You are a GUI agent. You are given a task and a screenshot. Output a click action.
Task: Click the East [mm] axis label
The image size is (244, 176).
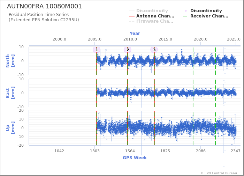point(10,93)
